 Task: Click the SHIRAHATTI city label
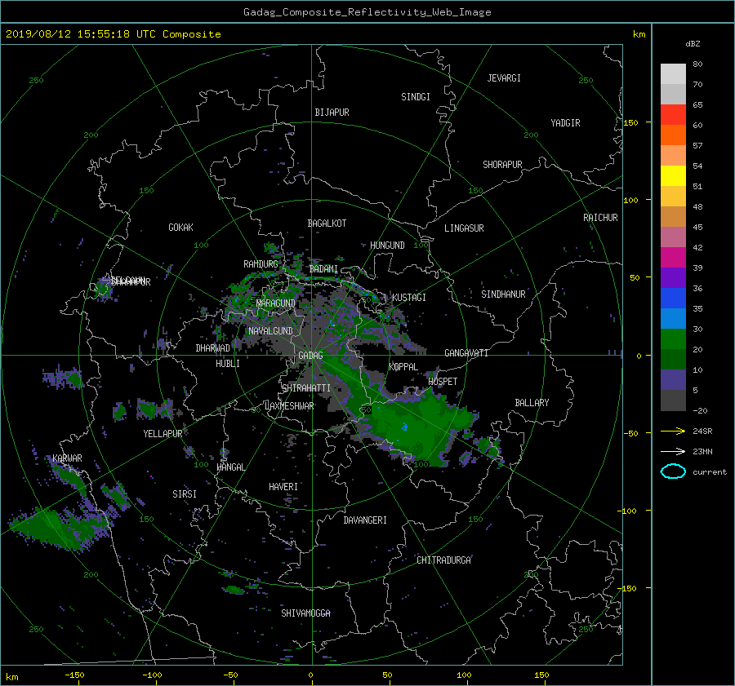point(306,388)
